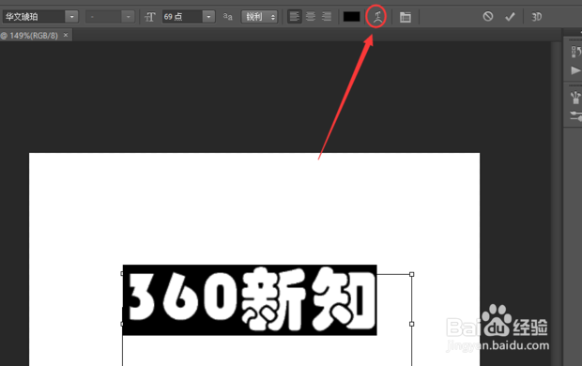Commit current text edits with checkmark
The width and height of the screenshot is (582, 366).
click(510, 17)
